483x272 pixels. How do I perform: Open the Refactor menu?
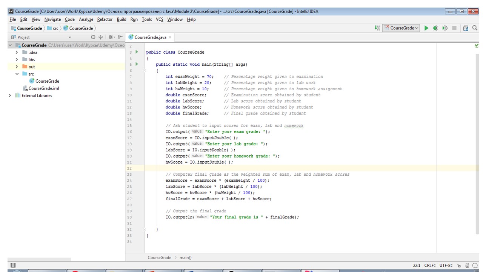(x=105, y=19)
